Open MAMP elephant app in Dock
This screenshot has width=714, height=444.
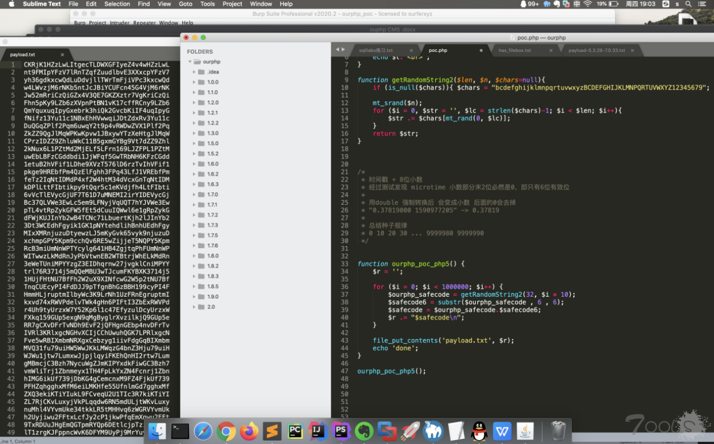[434, 431]
